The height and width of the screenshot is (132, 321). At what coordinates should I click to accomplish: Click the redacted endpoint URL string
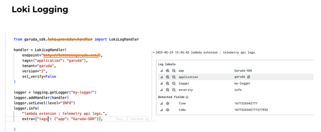tap(71, 55)
